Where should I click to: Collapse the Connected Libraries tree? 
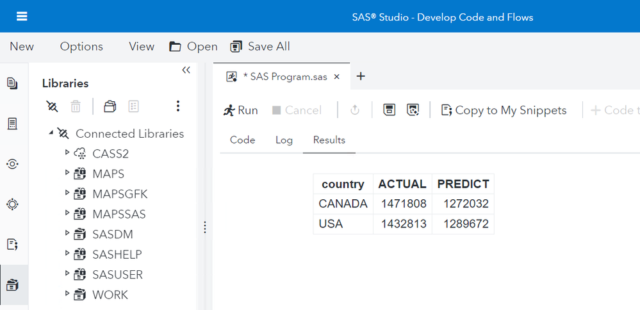click(x=51, y=133)
